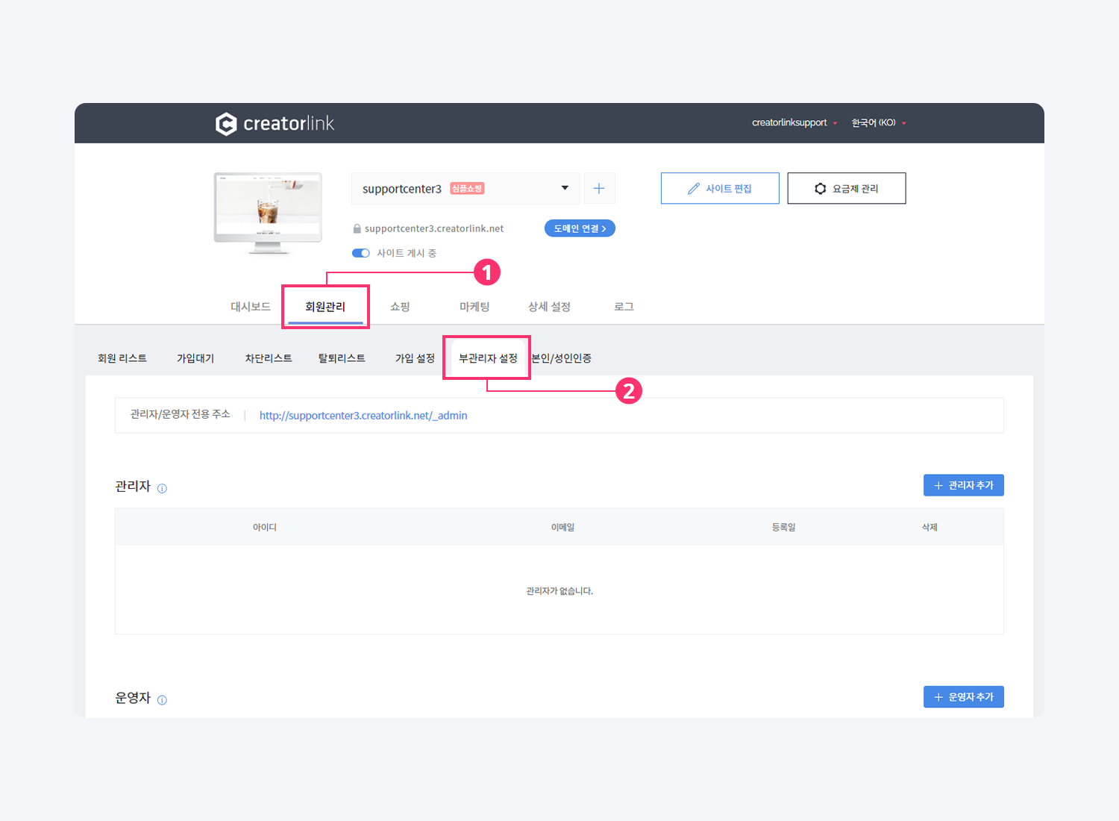Click info icon next to 관리자 heading
The image size is (1119, 821).
(162, 488)
